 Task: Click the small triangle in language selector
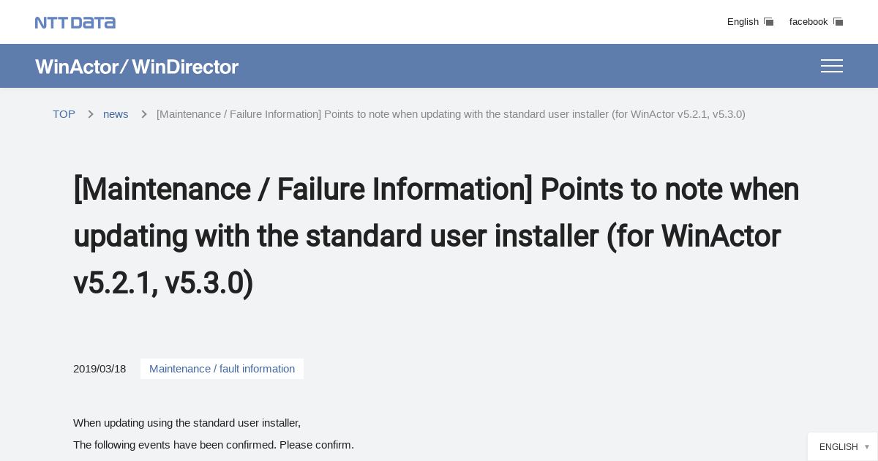coord(867,447)
